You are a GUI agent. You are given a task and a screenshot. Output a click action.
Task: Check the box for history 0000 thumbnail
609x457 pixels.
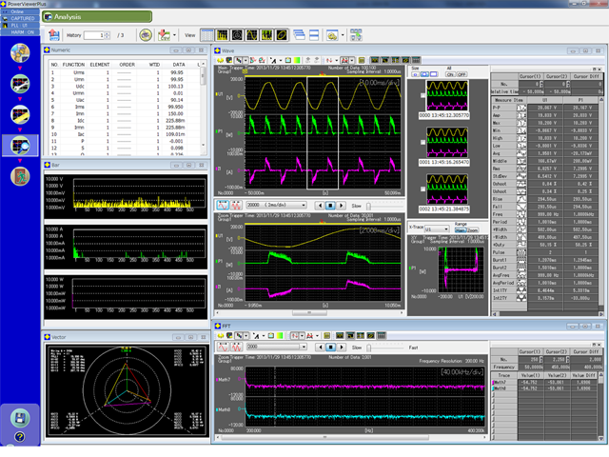point(422,95)
